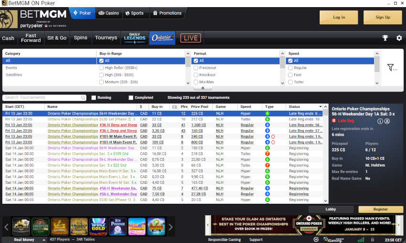The height and width of the screenshot is (243, 406).
Task: Click the Register button
Action: click(x=381, y=209)
